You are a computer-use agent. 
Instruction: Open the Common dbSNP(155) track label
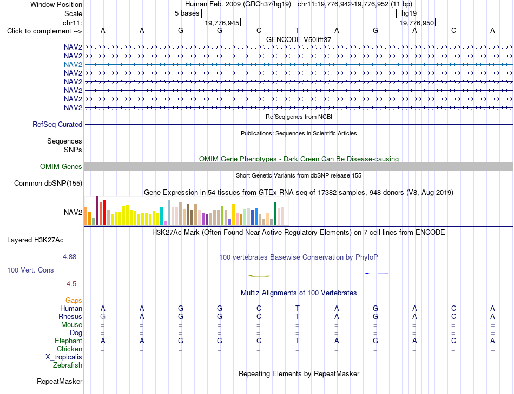point(48,183)
